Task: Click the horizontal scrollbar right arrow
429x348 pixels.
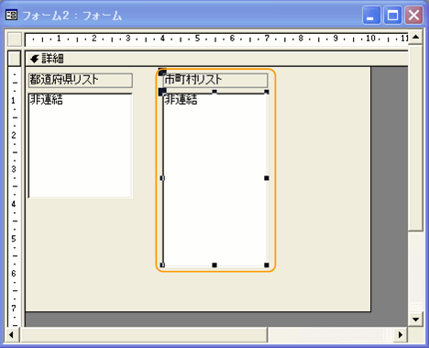Action: click(x=401, y=334)
